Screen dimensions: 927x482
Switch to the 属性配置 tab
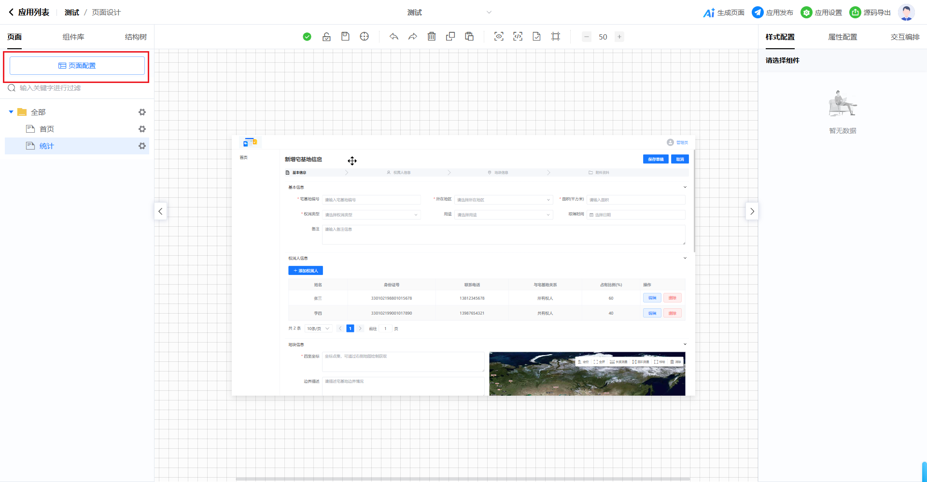coord(843,37)
